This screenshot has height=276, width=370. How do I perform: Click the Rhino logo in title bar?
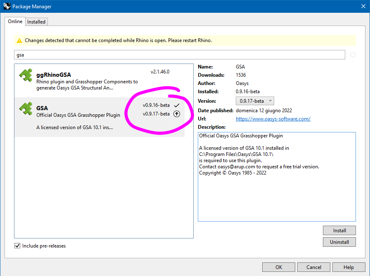(7, 6)
